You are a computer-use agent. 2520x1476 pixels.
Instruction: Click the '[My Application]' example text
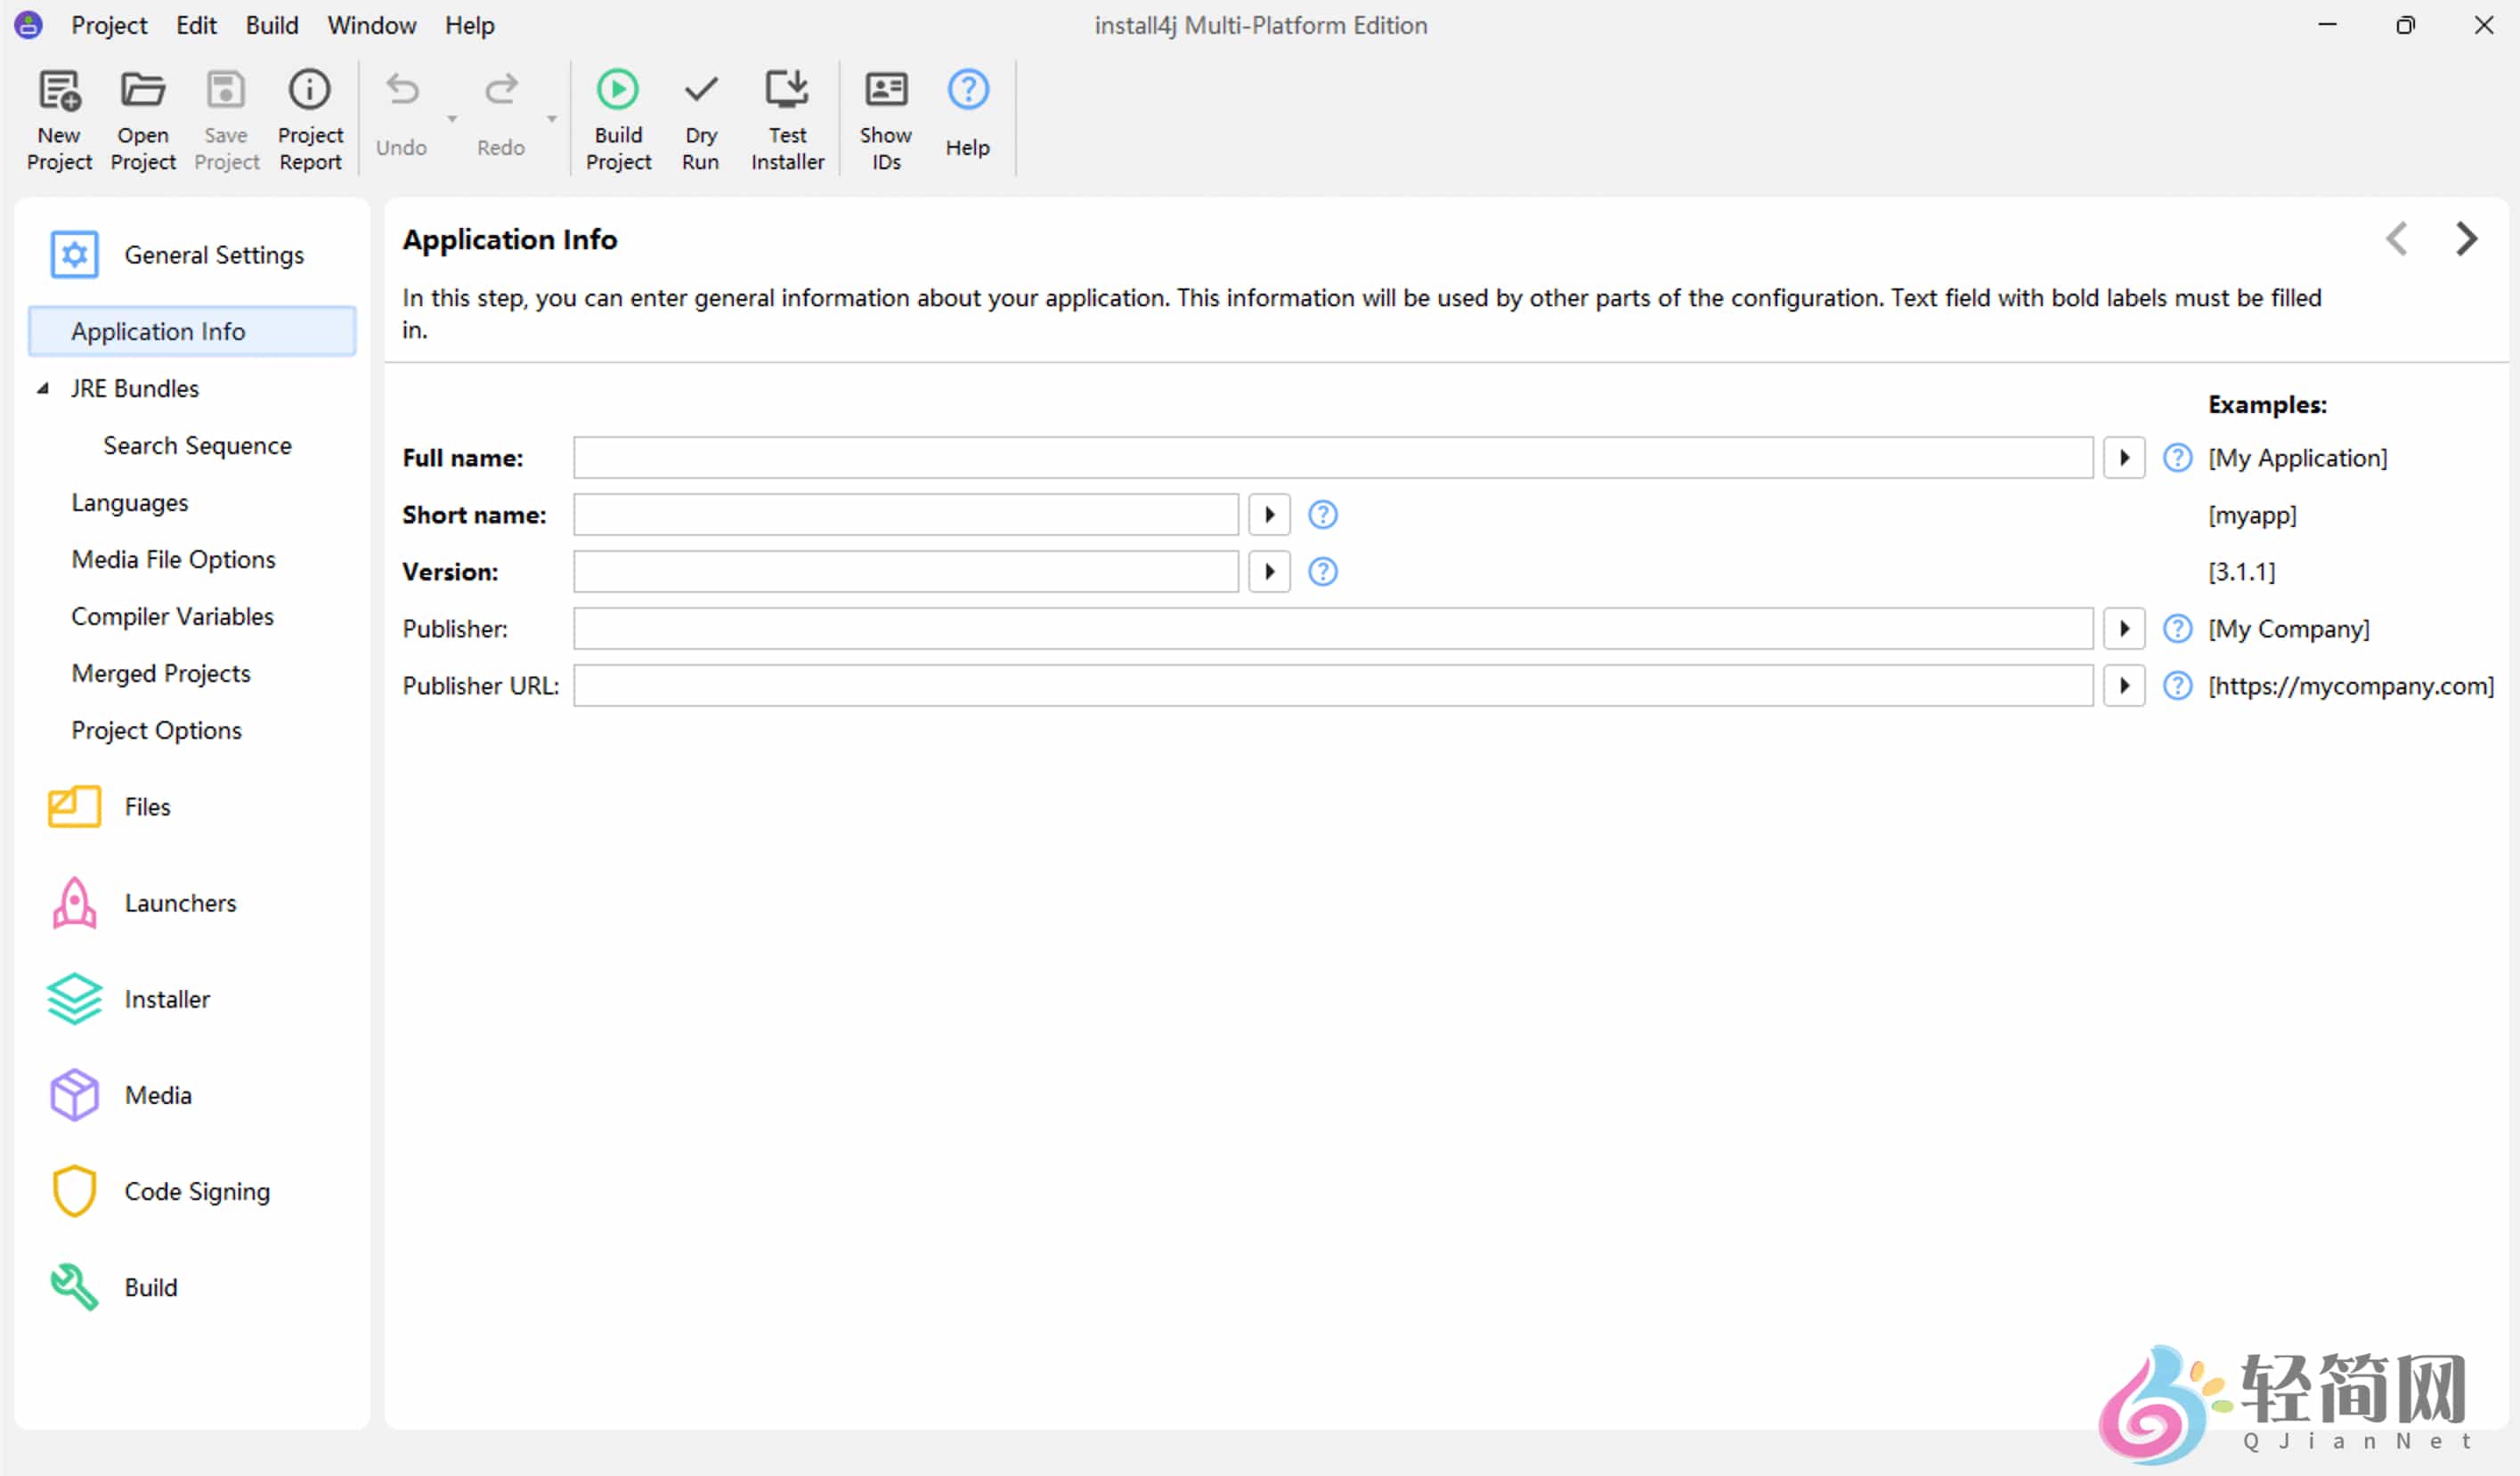coord(2297,458)
